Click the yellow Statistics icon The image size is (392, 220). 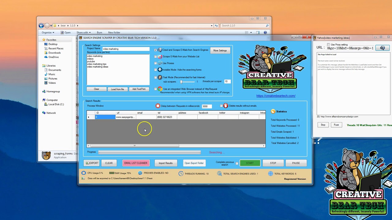pos(273,112)
